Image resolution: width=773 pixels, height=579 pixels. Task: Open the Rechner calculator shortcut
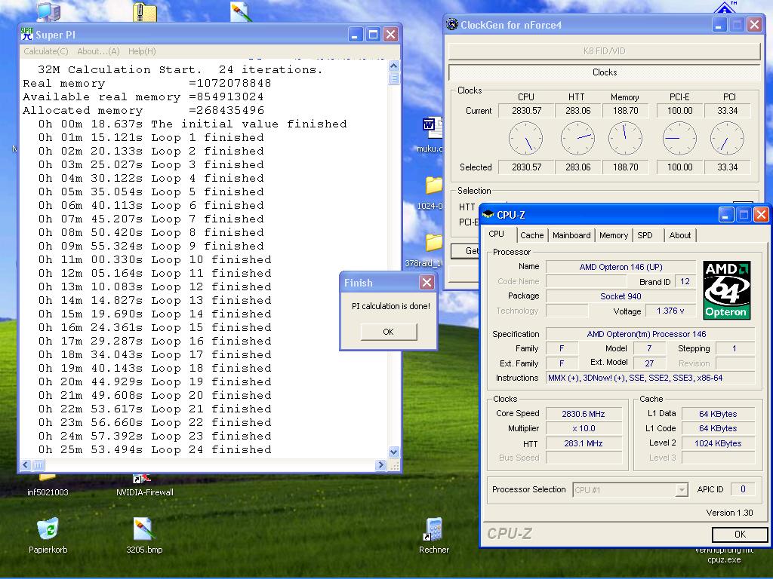pyautogui.click(x=433, y=529)
